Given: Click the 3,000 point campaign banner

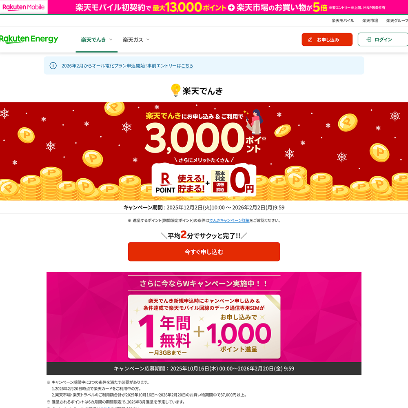Looking at the screenshot, I should pyautogui.click(x=204, y=151).
